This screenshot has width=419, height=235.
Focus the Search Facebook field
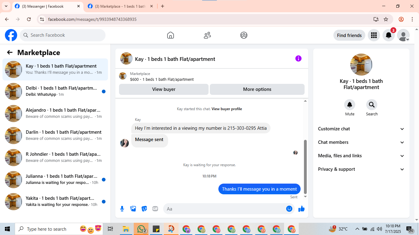63,35
